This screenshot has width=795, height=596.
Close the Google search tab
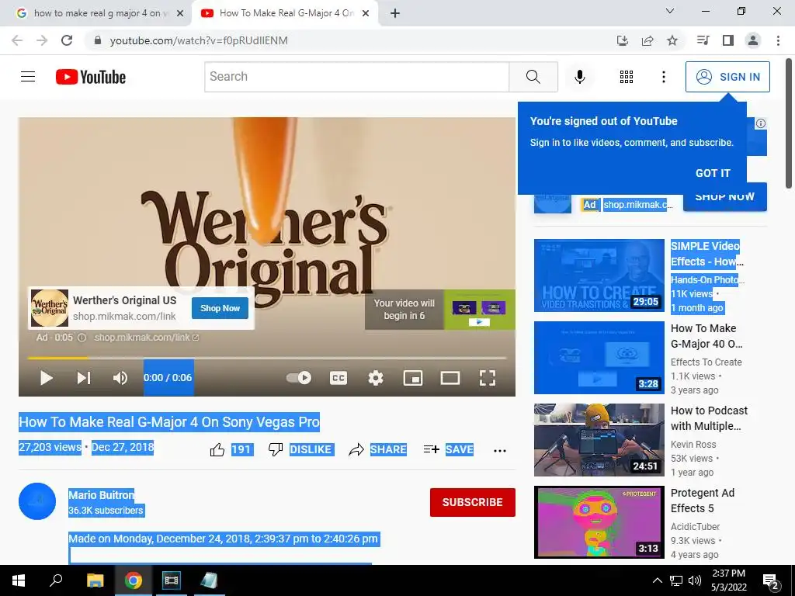[x=179, y=13]
